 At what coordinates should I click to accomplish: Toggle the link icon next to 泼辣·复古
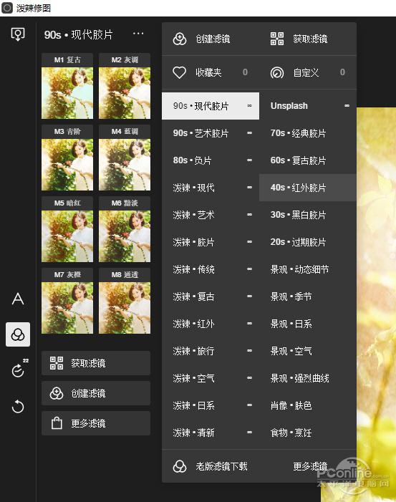coord(250,296)
